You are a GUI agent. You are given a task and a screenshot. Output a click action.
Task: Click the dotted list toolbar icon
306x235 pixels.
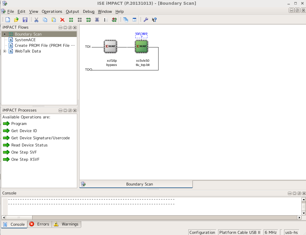coord(106,20)
